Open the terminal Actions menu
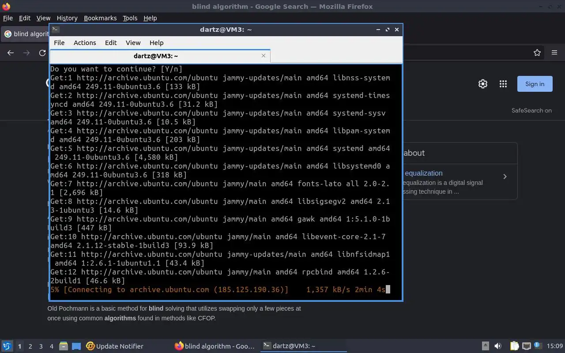The image size is (565, 353). click(85, 43)
